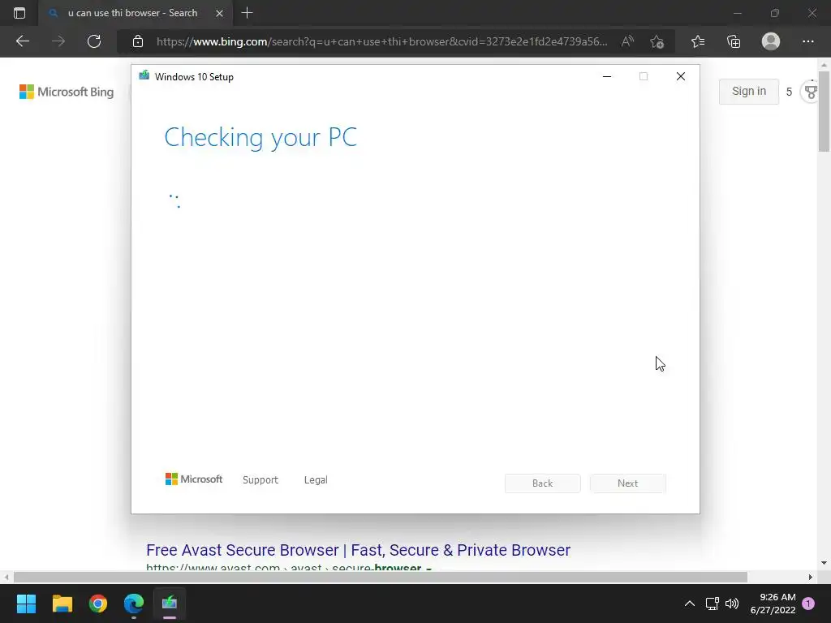The height and width of the screenshot is (623, 831).
Task: Close the Windows 10 Setup window
Action: pyautogui.click(x=681, y=76)
